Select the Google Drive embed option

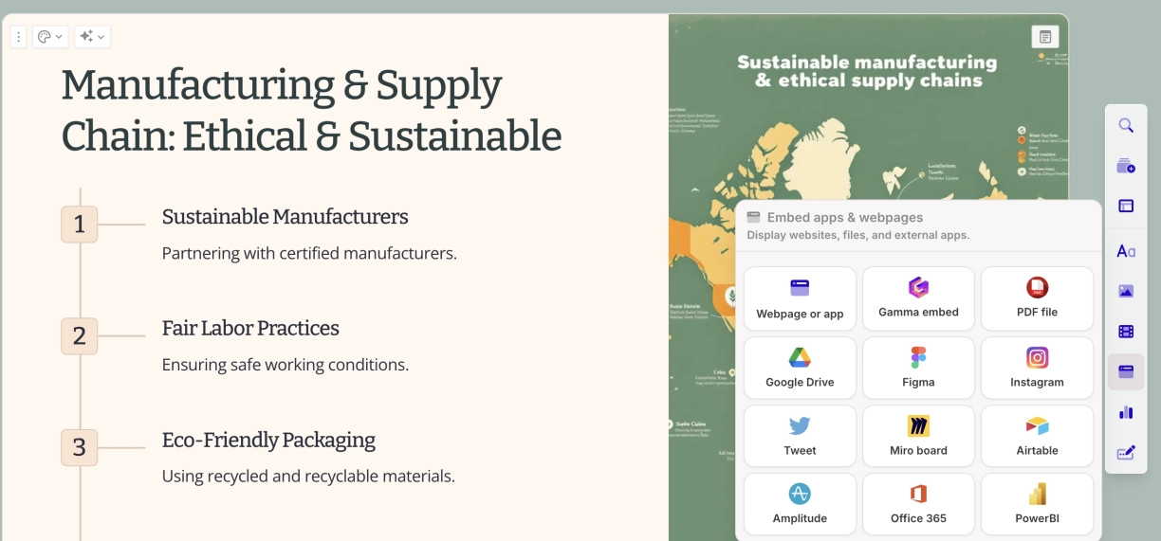pyautogui.click(x=800, y=368)
